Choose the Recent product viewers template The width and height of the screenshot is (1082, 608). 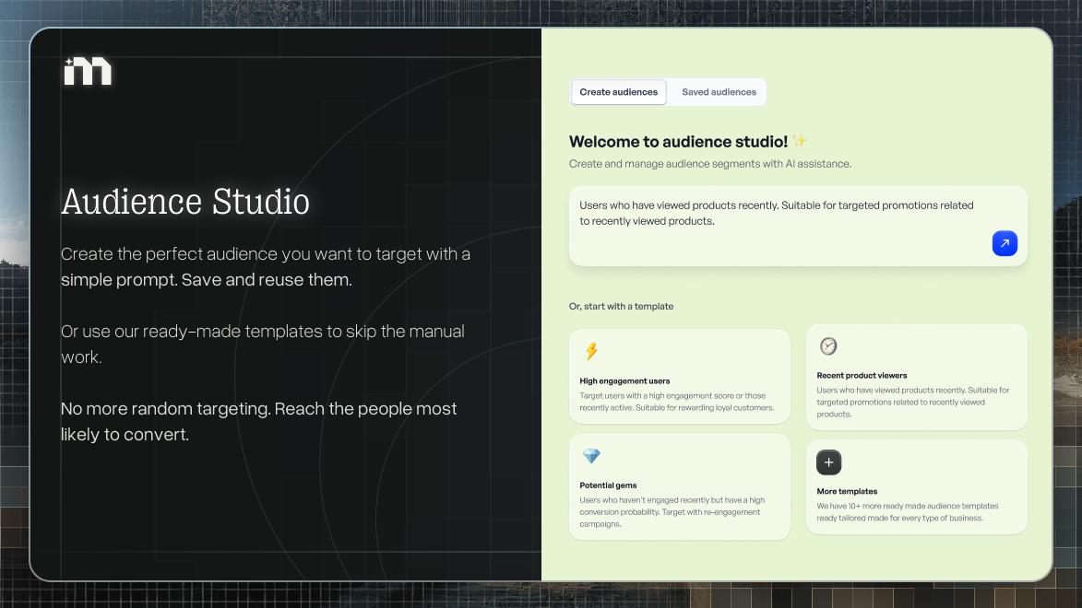[916, 378]
